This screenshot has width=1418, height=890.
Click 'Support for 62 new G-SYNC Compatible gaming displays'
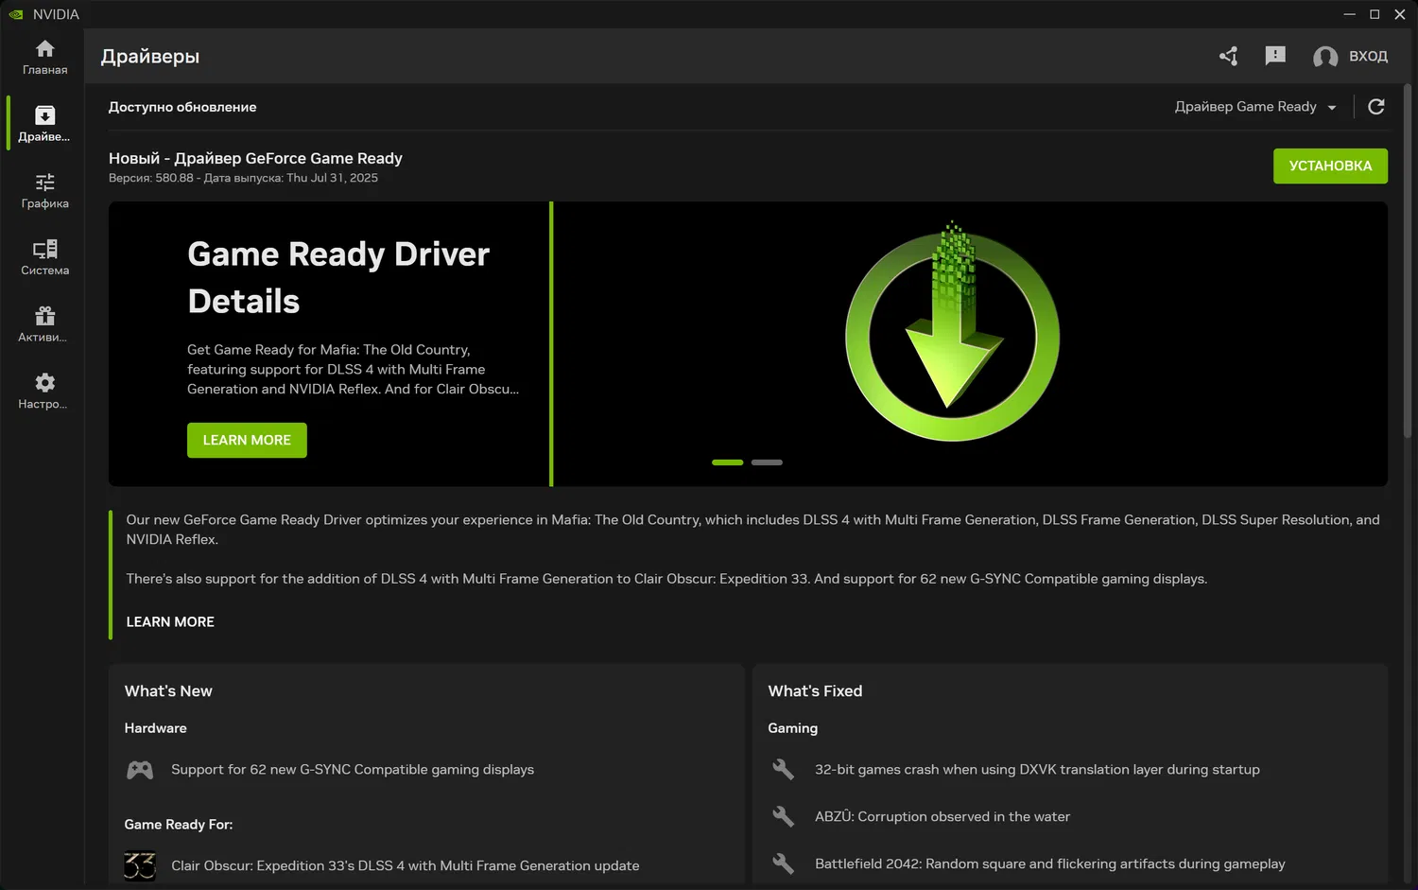pos(353,770)
